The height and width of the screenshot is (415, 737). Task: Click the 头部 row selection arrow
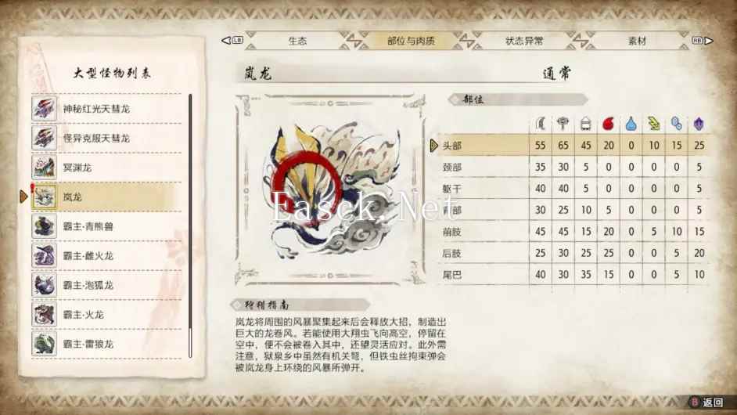pyautogui.click(x=434, y=146)
